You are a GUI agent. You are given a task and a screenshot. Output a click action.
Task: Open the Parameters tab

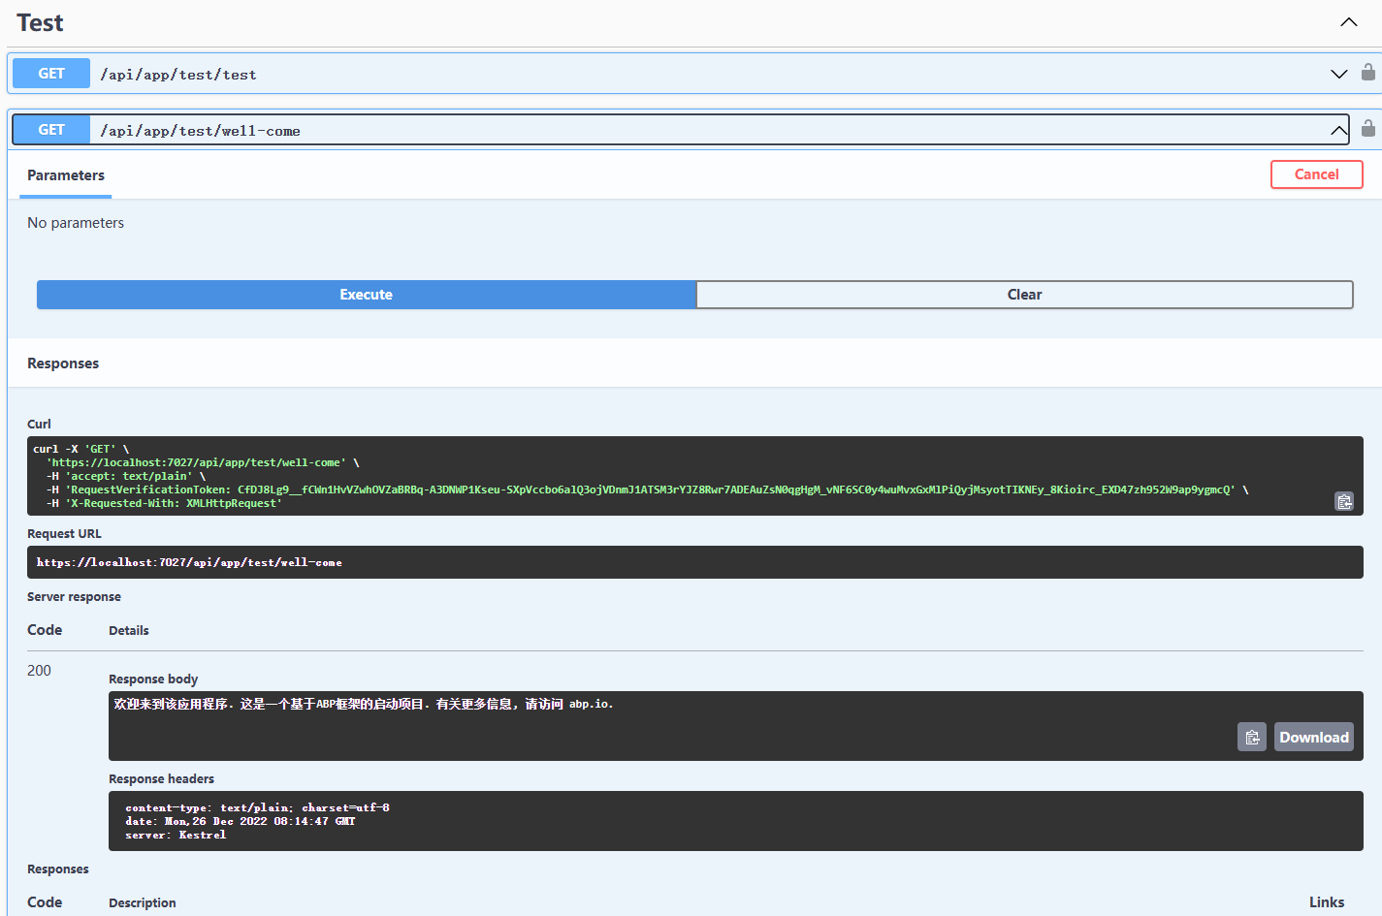[x=66, y=175]
